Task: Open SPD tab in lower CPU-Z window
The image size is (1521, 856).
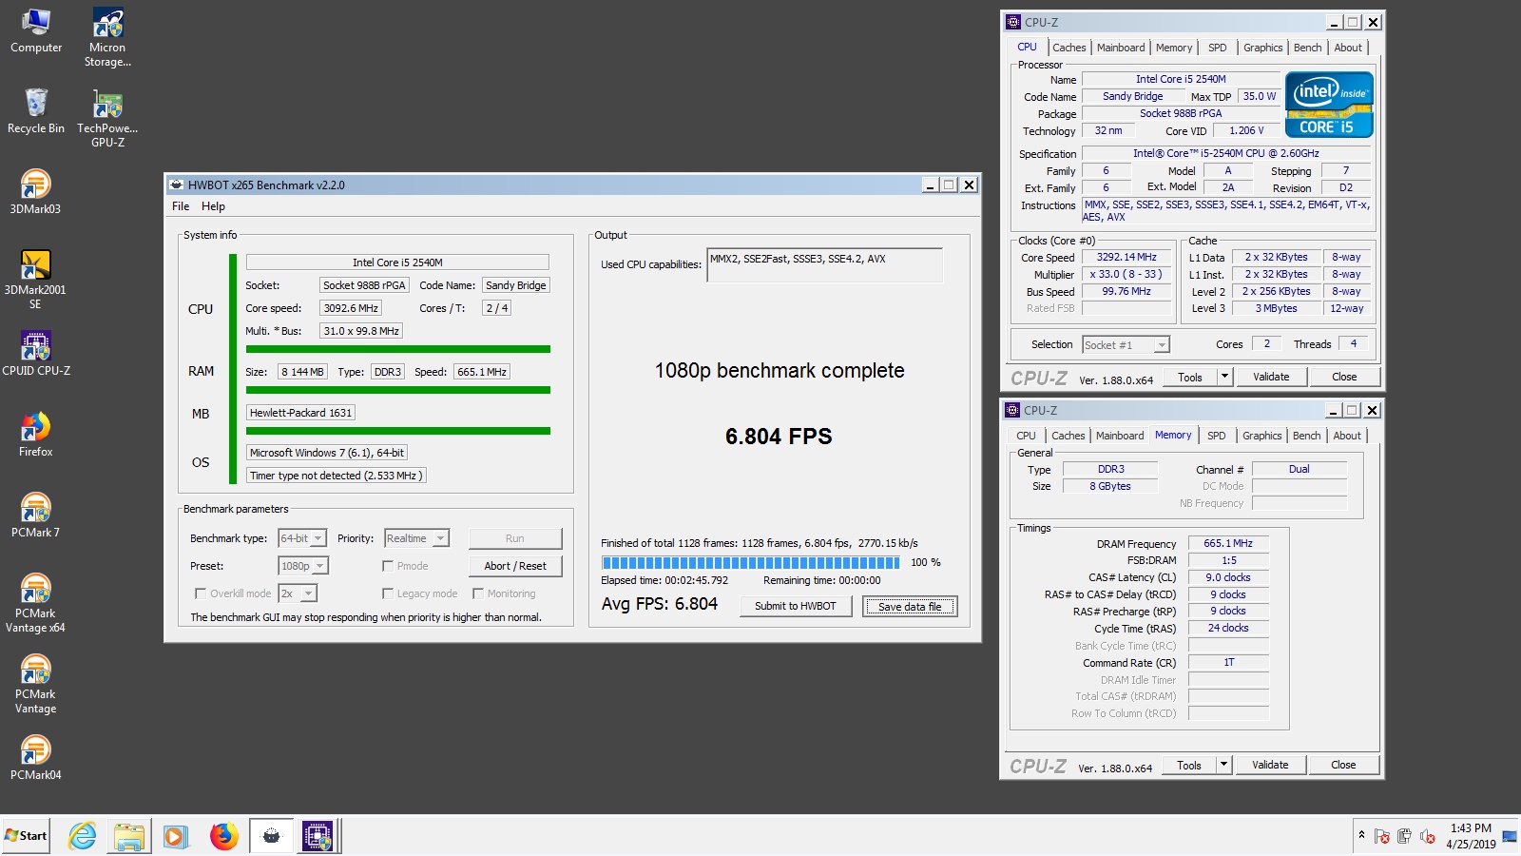Action: [x=1216, y=436]
